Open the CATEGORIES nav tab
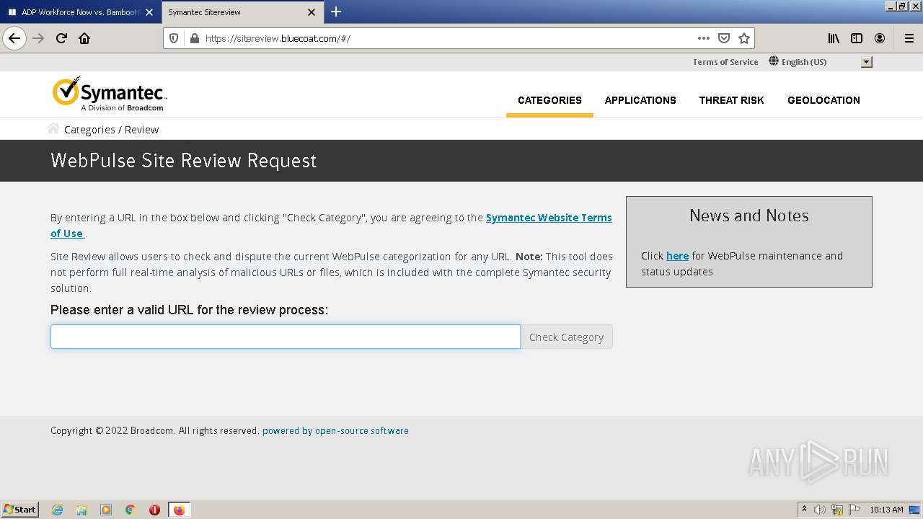The image size is (923, 519). pyautogui.click(x=549, y=100)
